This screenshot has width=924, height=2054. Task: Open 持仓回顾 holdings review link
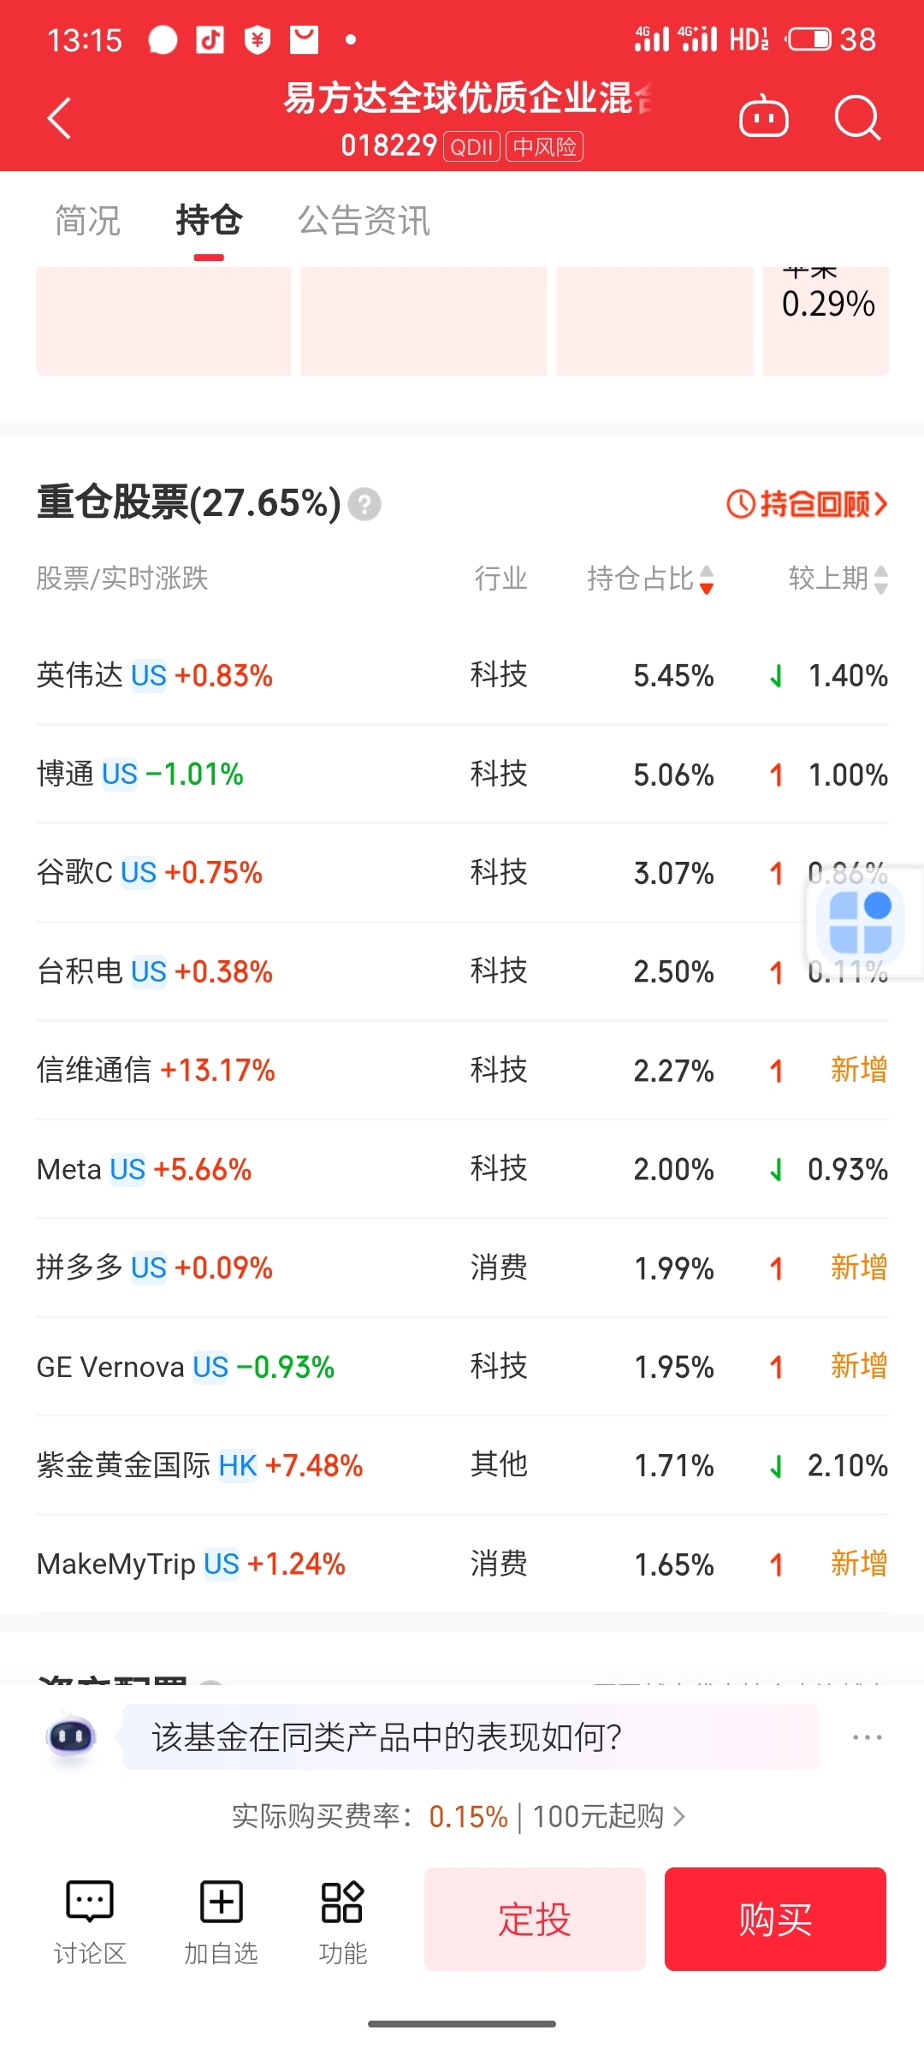[807, 504]
